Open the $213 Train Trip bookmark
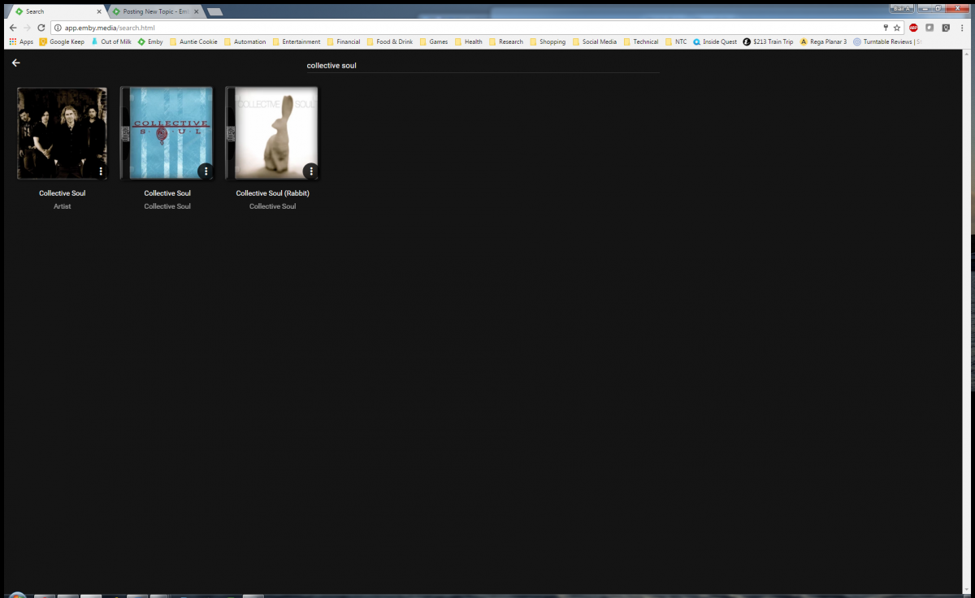The image size is (975, 598). (769, 41)
